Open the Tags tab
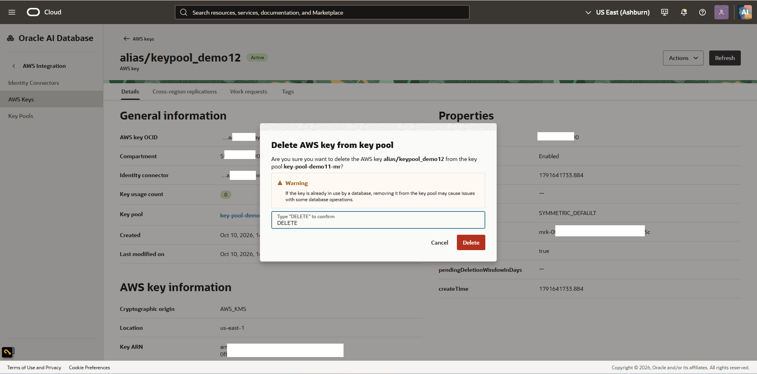Viewport: 757px width, 374px height. tap(288, 92)
